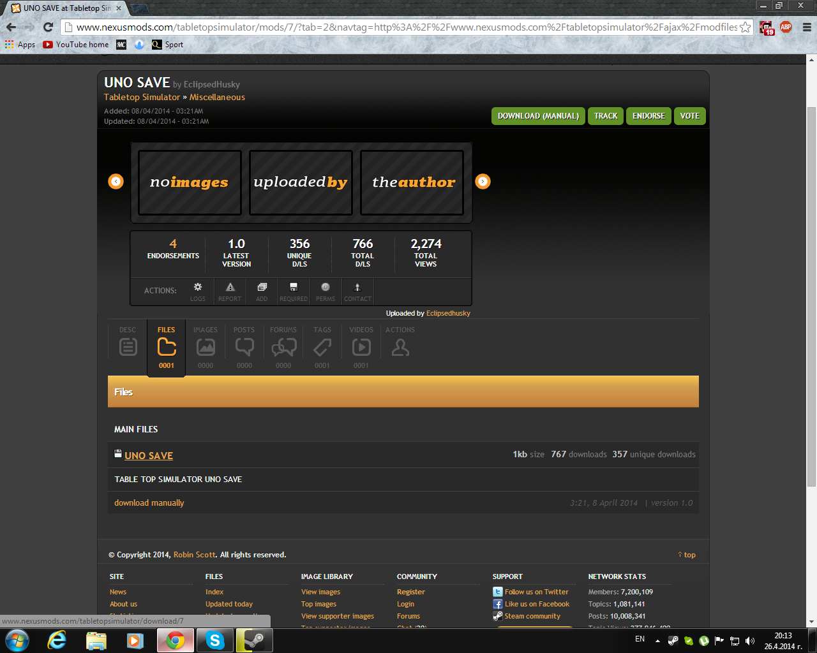Click the EN language indicator in the taskbar

[640, 639]
